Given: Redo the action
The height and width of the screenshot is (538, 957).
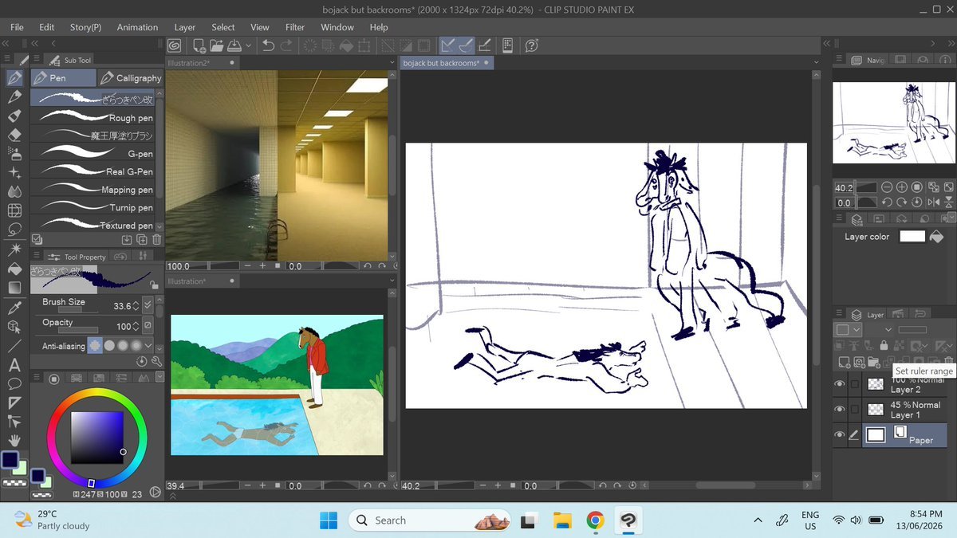Looking at the screenshot, I should tap(287, 45).
